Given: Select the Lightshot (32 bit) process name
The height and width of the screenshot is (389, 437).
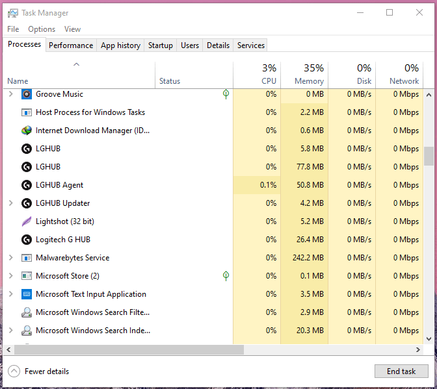Looking at the screenshot, I should coord(65,221).
